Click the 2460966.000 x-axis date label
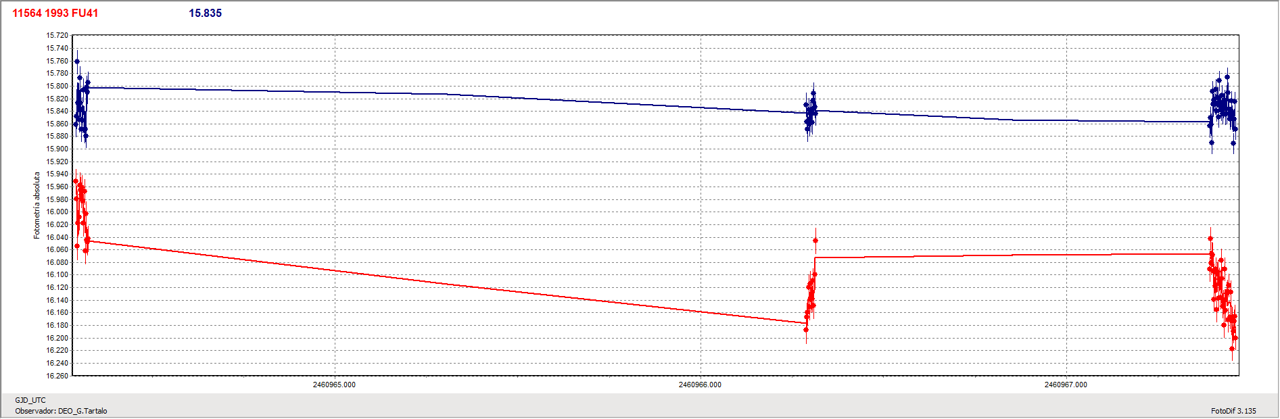The width and height of the screenshot is (1280, 419). click(700, 385)
